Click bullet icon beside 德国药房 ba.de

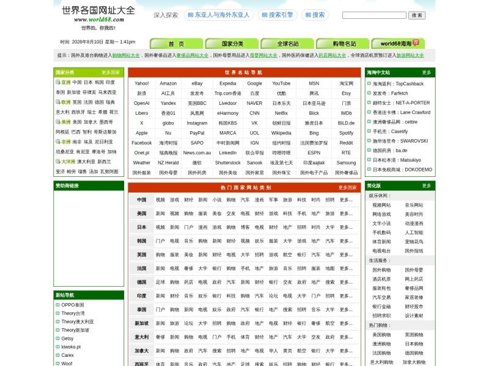coord(369,150)
